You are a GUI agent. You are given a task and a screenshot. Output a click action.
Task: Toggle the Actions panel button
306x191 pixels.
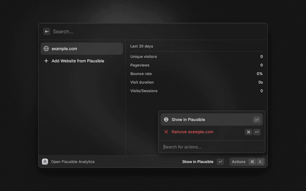pos(239,162)
